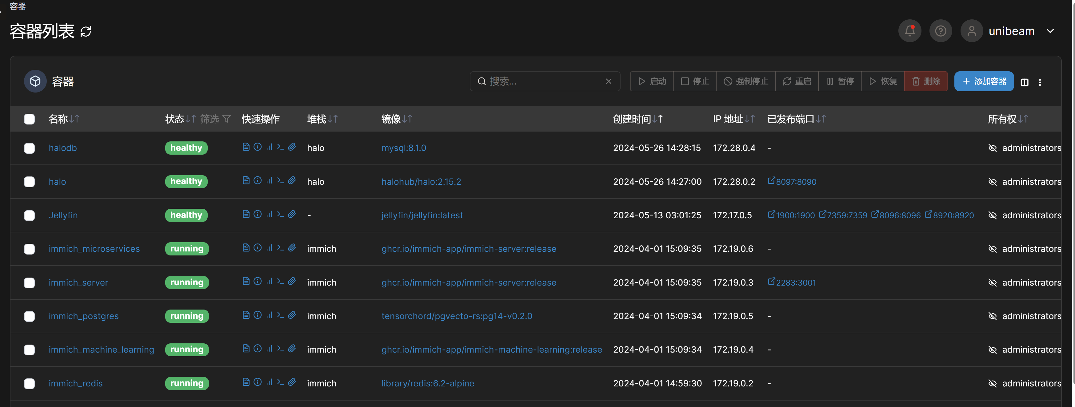Click the red 删除 remove button

pos(925,81)
